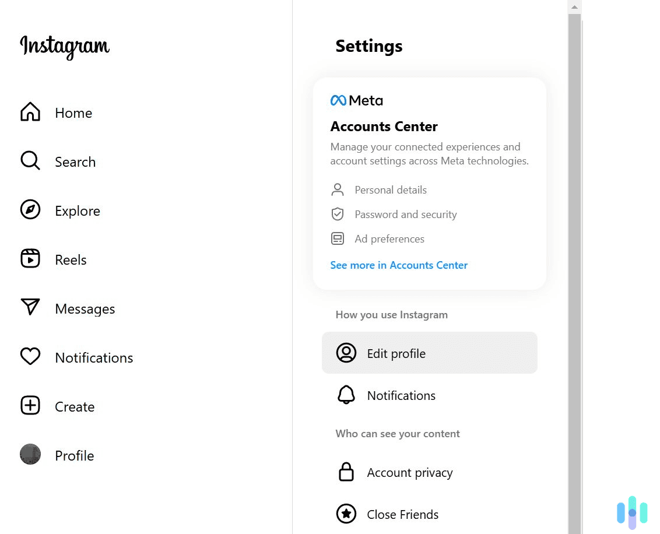Click the Instagram wordmark logo
This screenshot has height=534, width=660.
tap(64, 47)
